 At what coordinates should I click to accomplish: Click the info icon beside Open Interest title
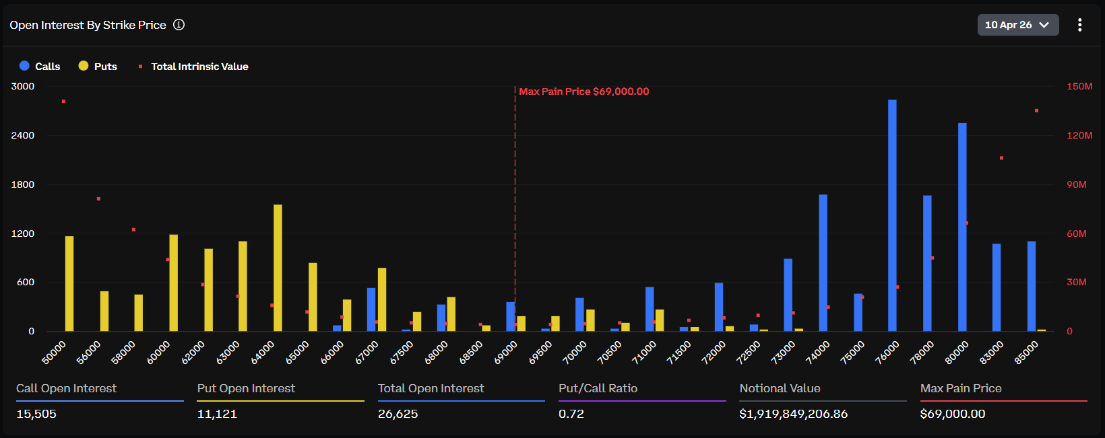point(179,25)
